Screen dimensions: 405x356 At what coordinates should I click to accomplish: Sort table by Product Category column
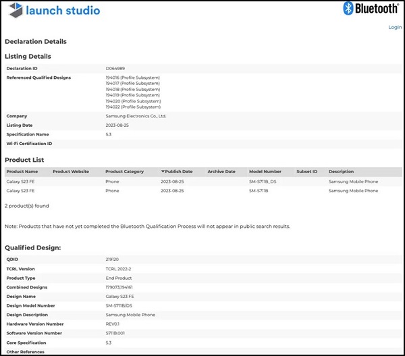tap(124, 172)
